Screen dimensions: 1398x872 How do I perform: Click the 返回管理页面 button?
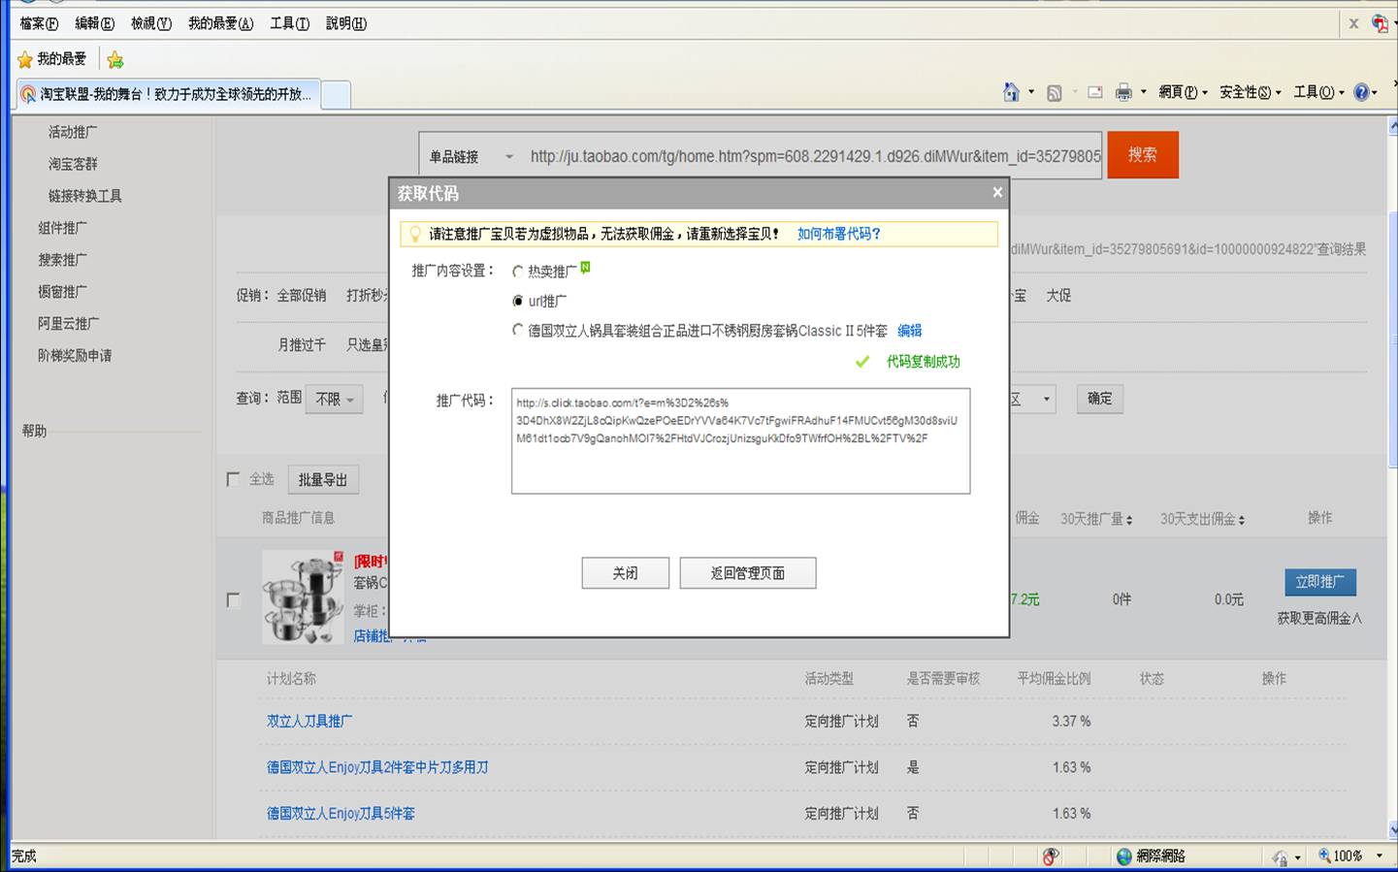click(747, 573)
